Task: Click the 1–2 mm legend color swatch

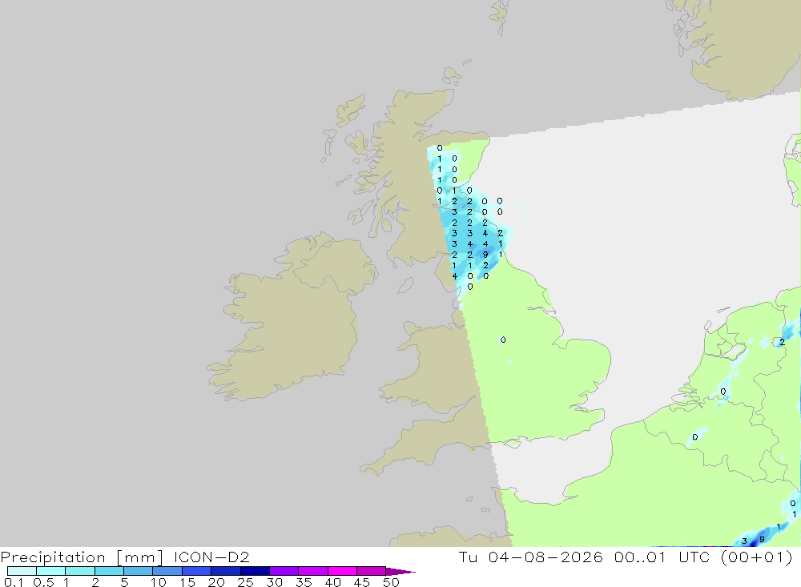Action: 79,571
